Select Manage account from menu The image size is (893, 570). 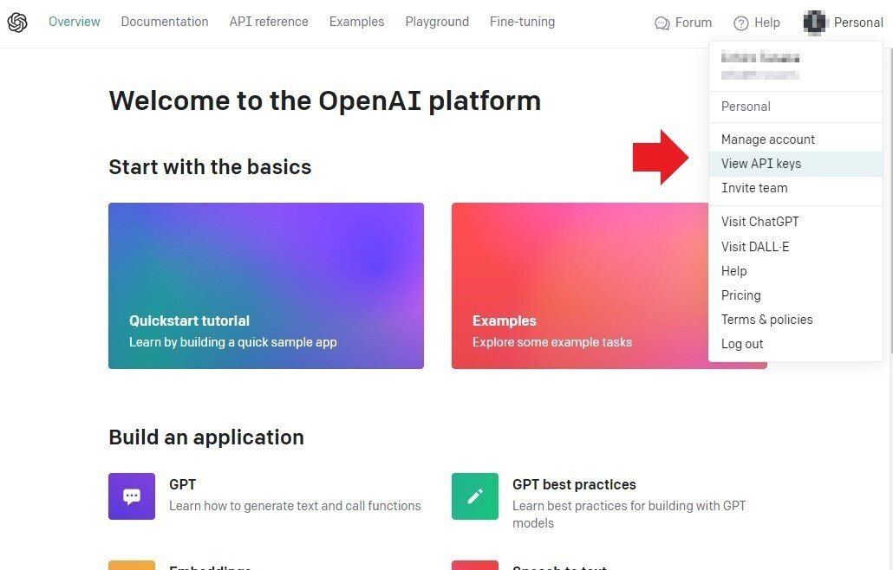point(796,139)
